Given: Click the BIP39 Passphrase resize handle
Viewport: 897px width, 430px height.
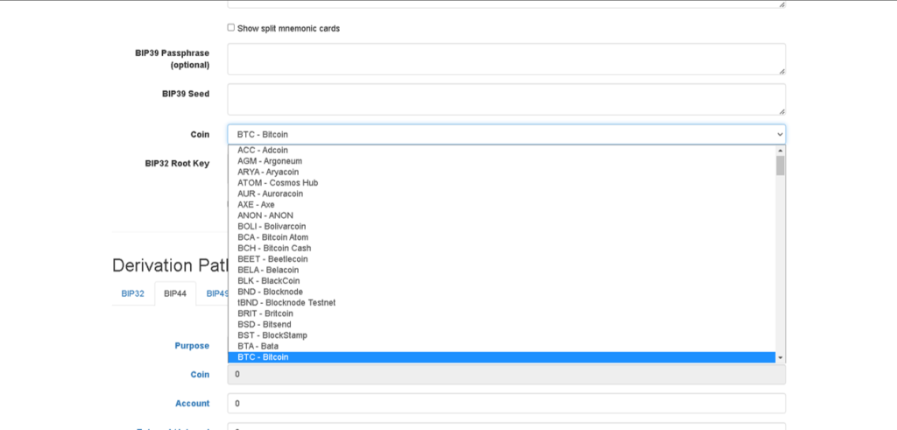Looking at the screenshot, I should (781, 71).
